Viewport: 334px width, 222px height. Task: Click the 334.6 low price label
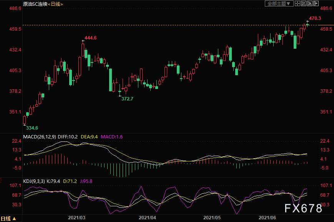tap(32, 128)
